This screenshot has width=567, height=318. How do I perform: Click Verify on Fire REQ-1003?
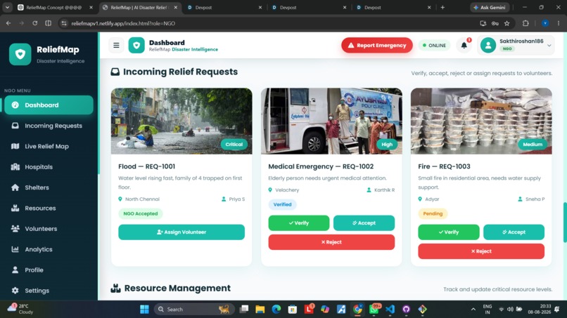click(448, 232)
